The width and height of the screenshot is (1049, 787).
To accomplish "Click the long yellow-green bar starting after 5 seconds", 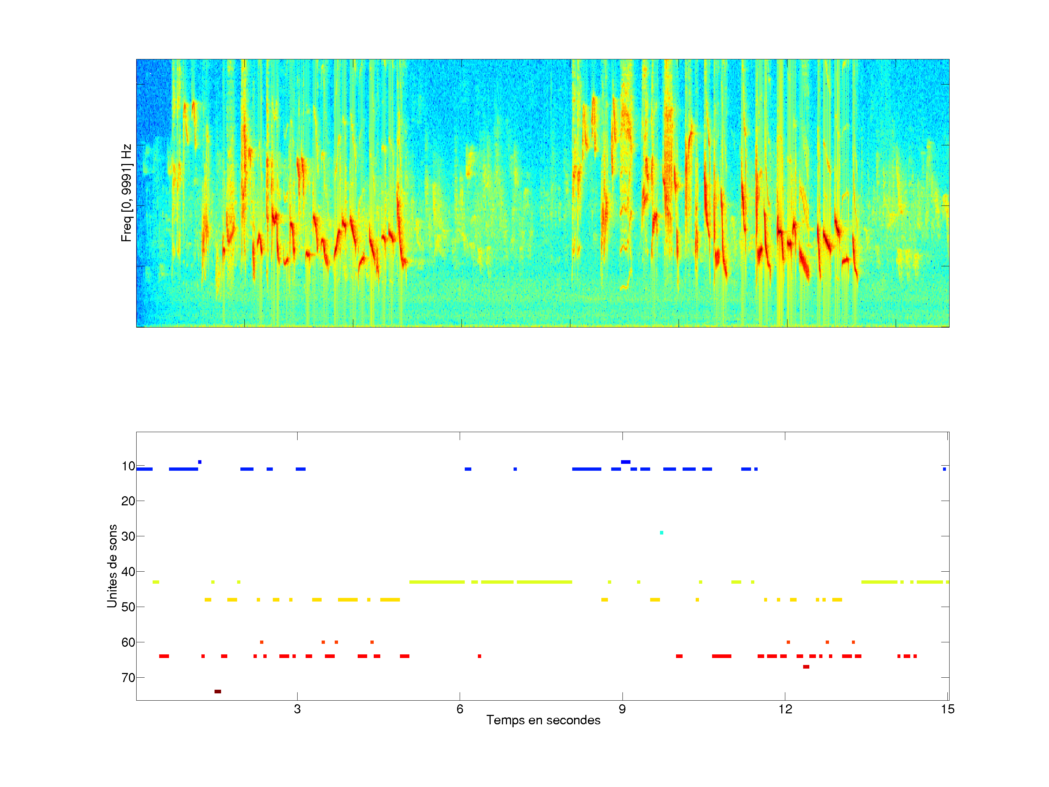I will (436, 582).
